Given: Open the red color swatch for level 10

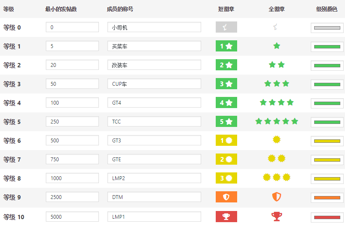Looking at the screenshot, I should [x=327, y=217].
